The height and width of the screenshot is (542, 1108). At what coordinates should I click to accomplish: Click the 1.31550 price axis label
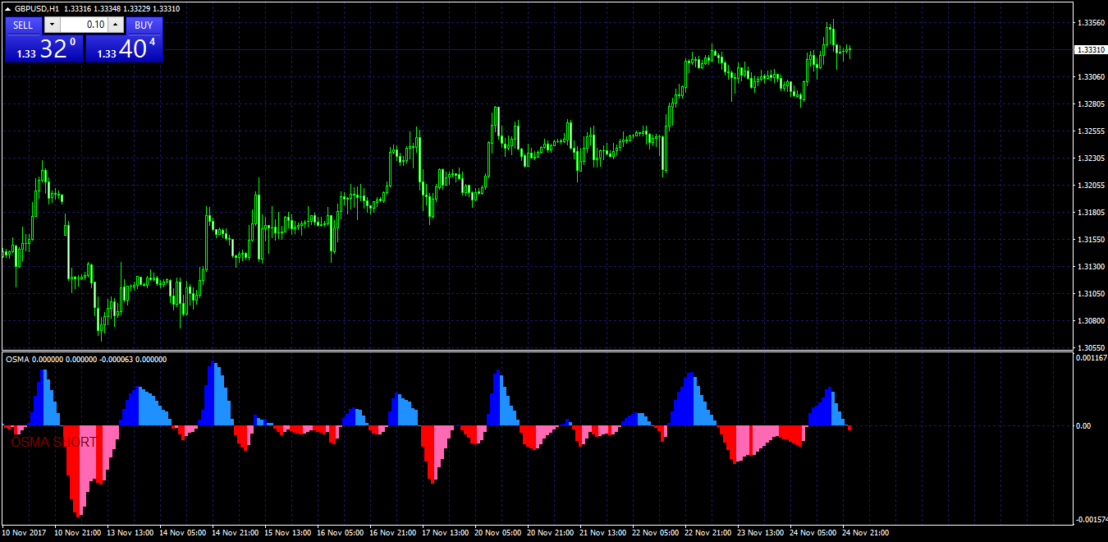(1089, 240)
